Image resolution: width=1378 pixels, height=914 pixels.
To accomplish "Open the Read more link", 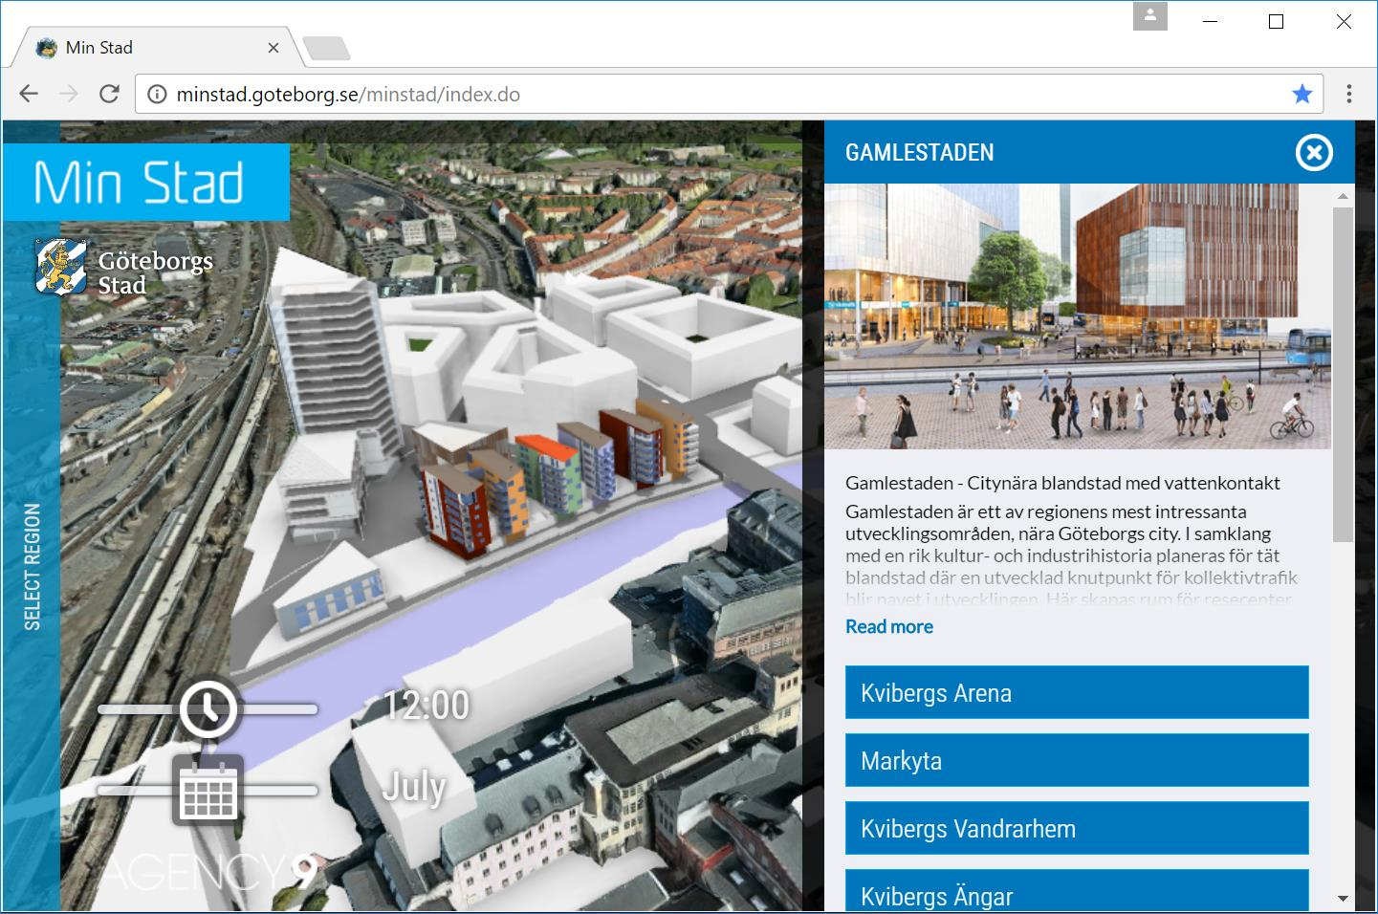I will [x=889, y=626].
